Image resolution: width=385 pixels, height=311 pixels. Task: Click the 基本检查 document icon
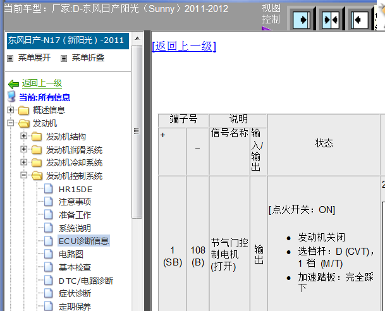coord(49,267)
